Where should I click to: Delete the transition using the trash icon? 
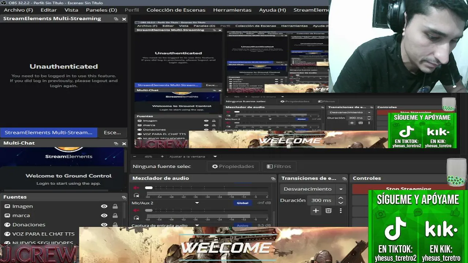328,211
